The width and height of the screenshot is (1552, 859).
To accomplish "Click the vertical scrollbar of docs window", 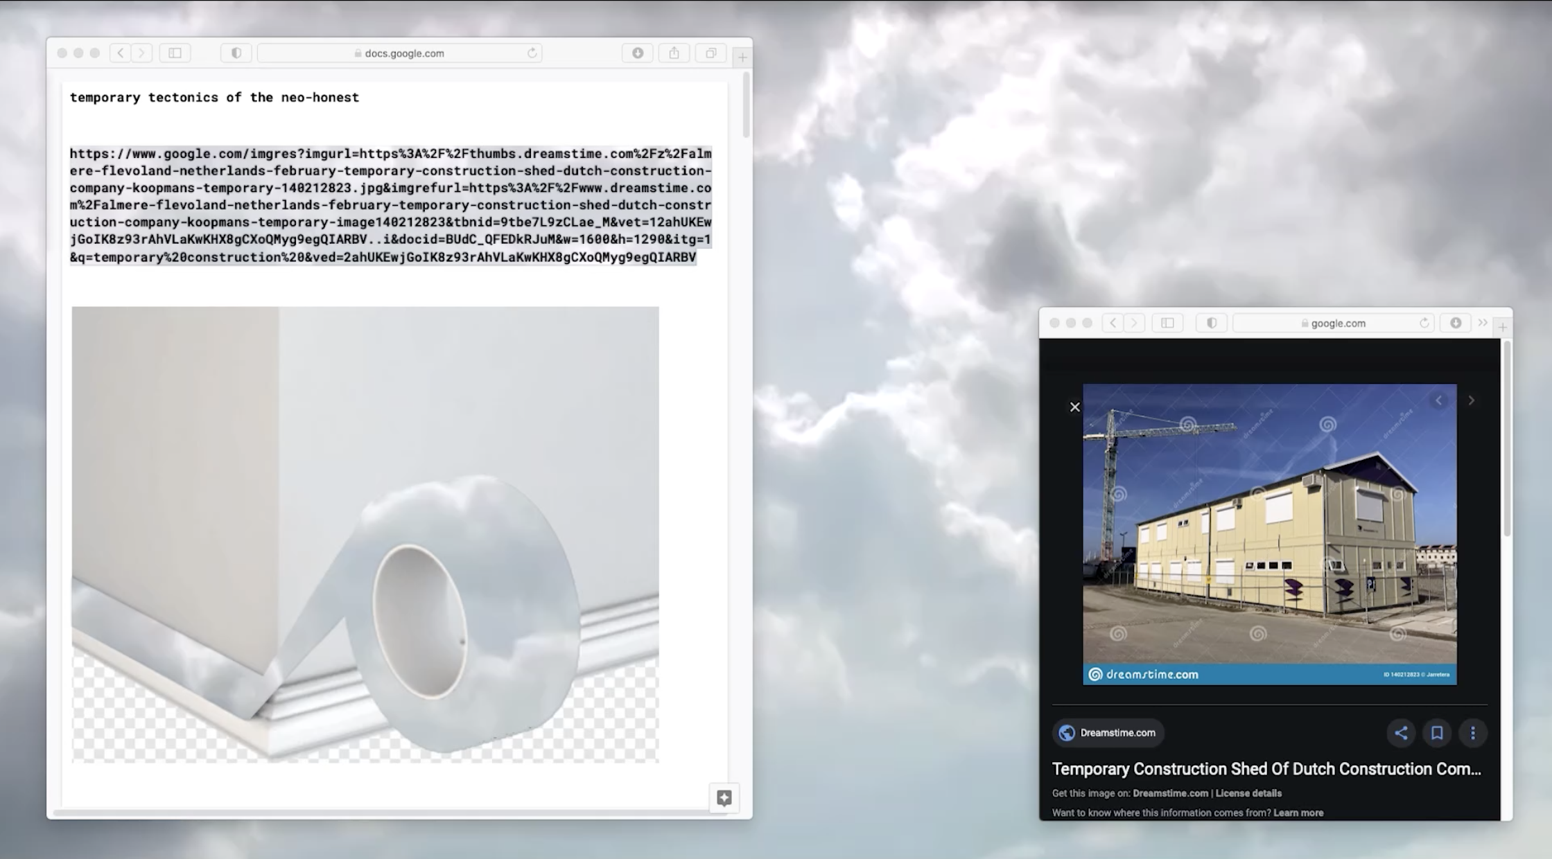I will tap(747, 105).
